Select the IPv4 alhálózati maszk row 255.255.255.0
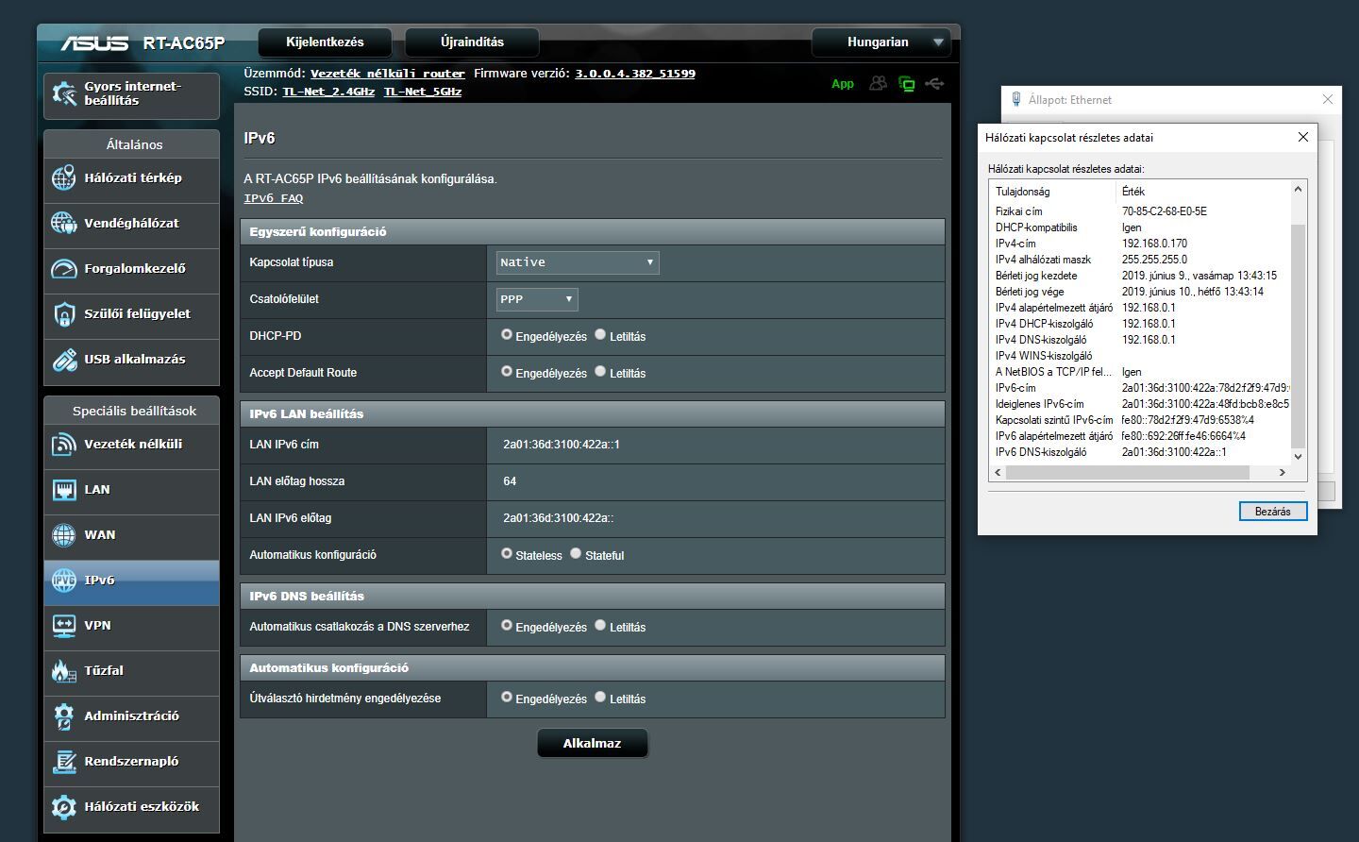The image size is (1359, 842). 1140,260
